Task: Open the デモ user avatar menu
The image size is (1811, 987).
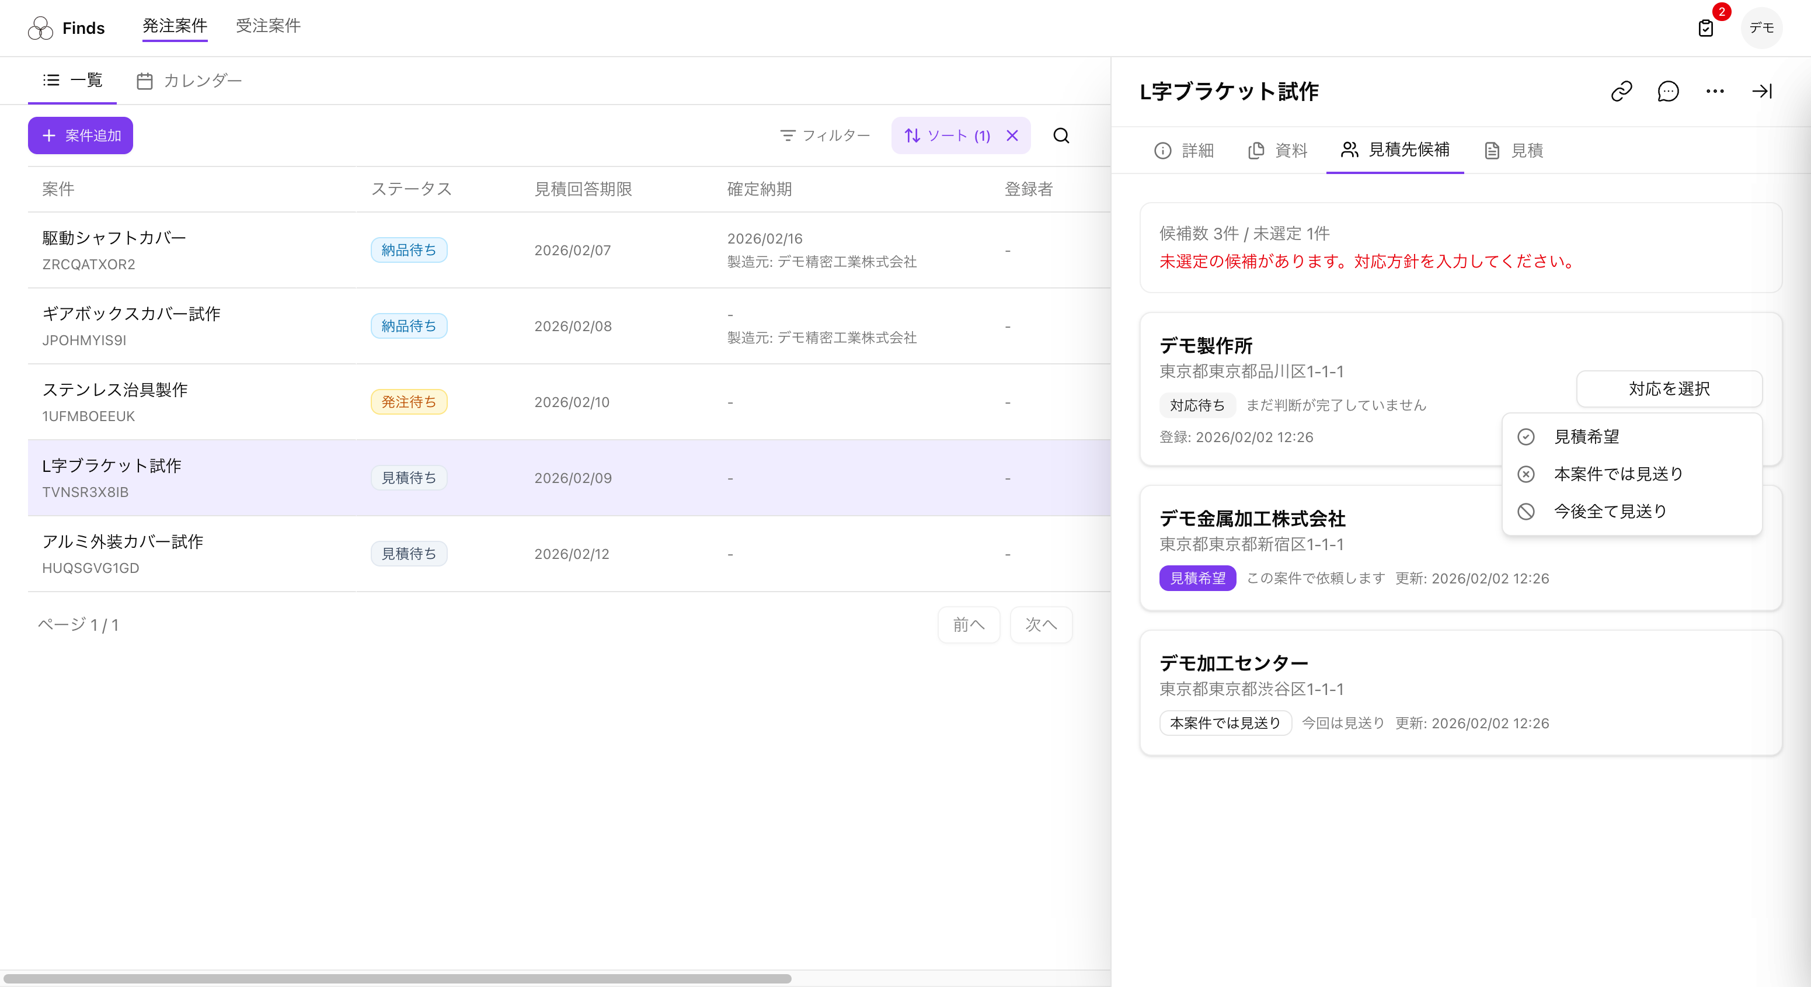Action: [x=1761, y=28]
